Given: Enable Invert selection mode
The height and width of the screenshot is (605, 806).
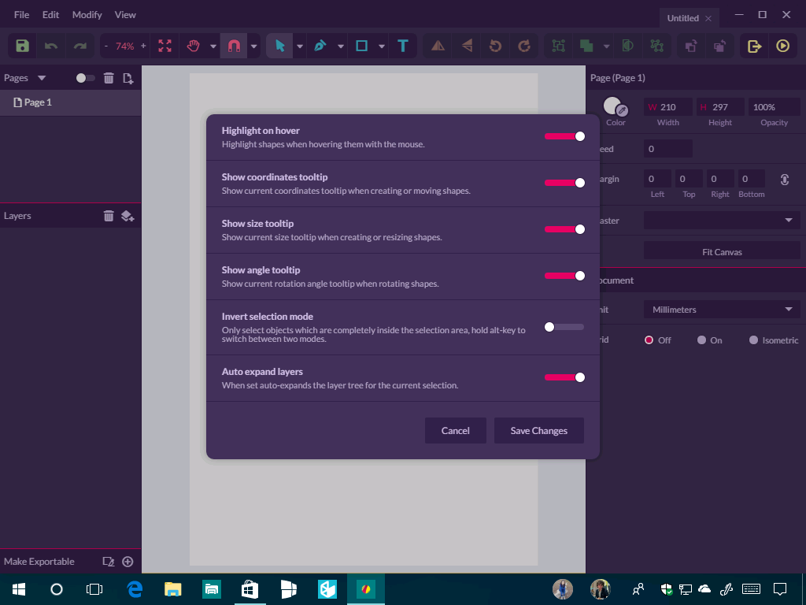Looking at the screenshot, I should pyautogui.click(x=564, y=327).
